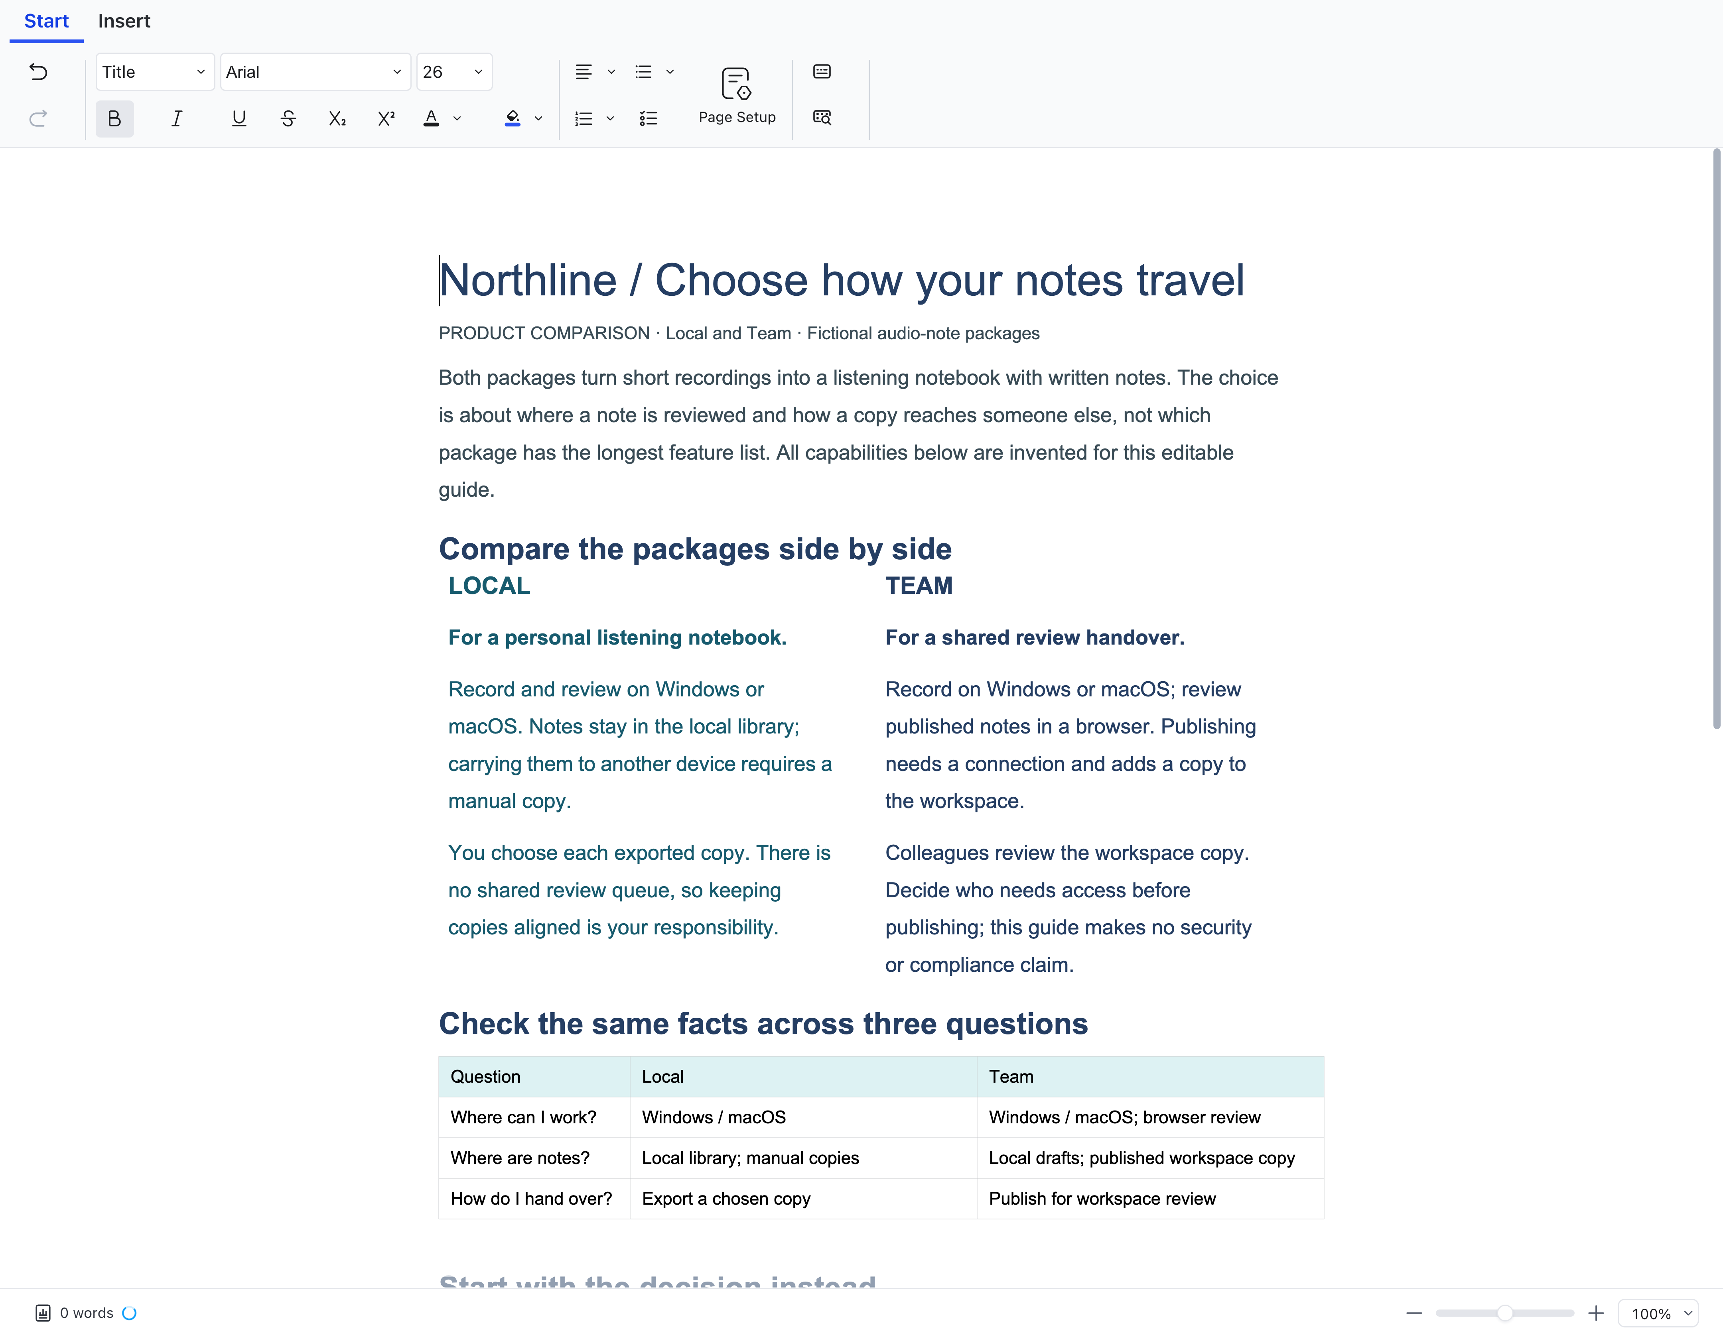
Task: Apply the highlight paint bucket
Action: pyautogui.click(x=513, y=118)
